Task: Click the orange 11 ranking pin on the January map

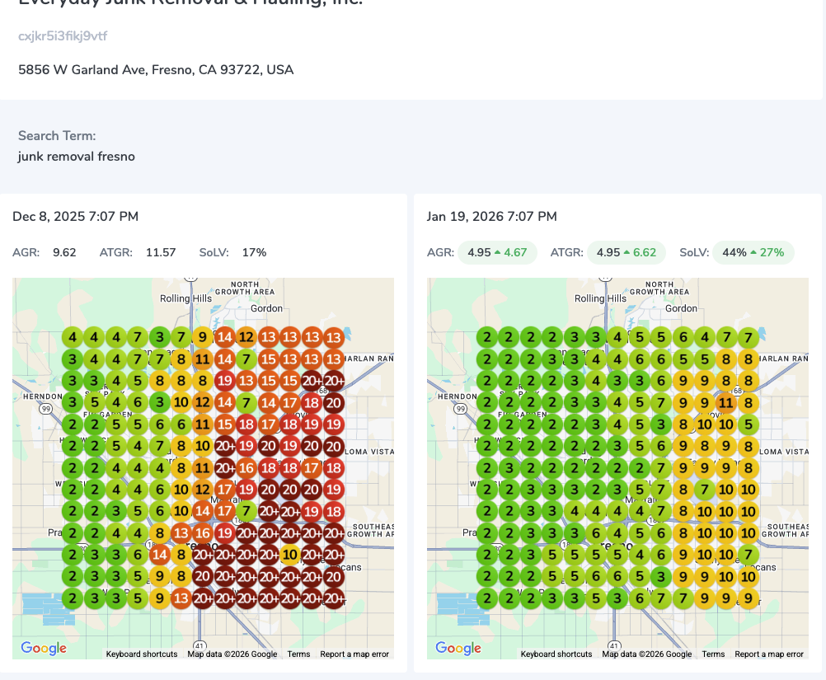Action: pos(726,402)
